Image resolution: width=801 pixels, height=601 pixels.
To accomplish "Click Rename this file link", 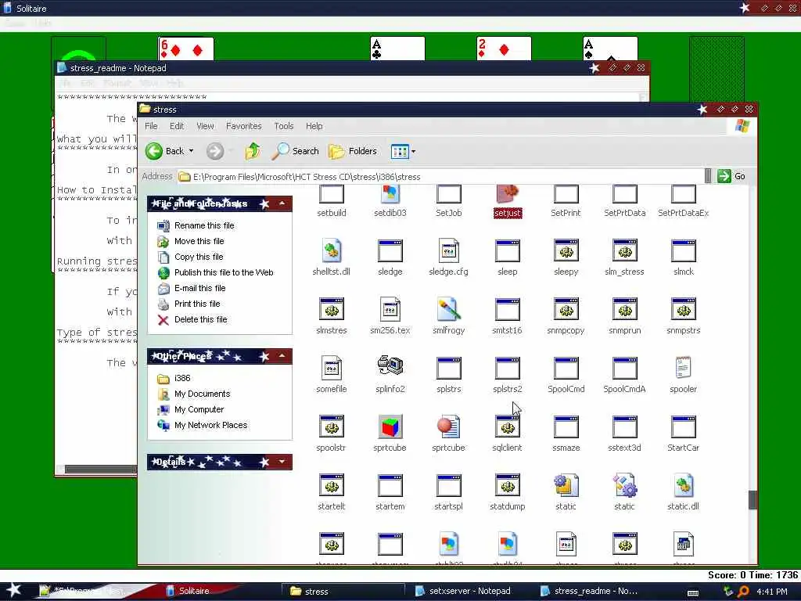I will click(x=204, y=225).
